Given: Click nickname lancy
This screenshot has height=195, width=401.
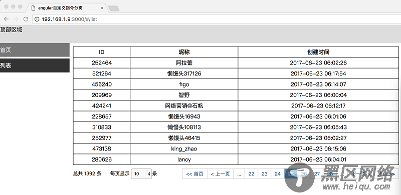Looking at the screenshot, I should (184, 159).
